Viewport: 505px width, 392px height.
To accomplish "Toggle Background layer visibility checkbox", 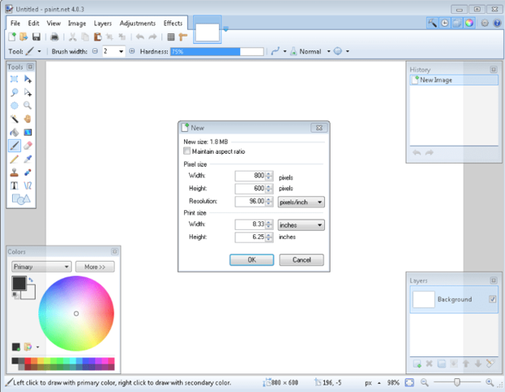I will [493, 299].
